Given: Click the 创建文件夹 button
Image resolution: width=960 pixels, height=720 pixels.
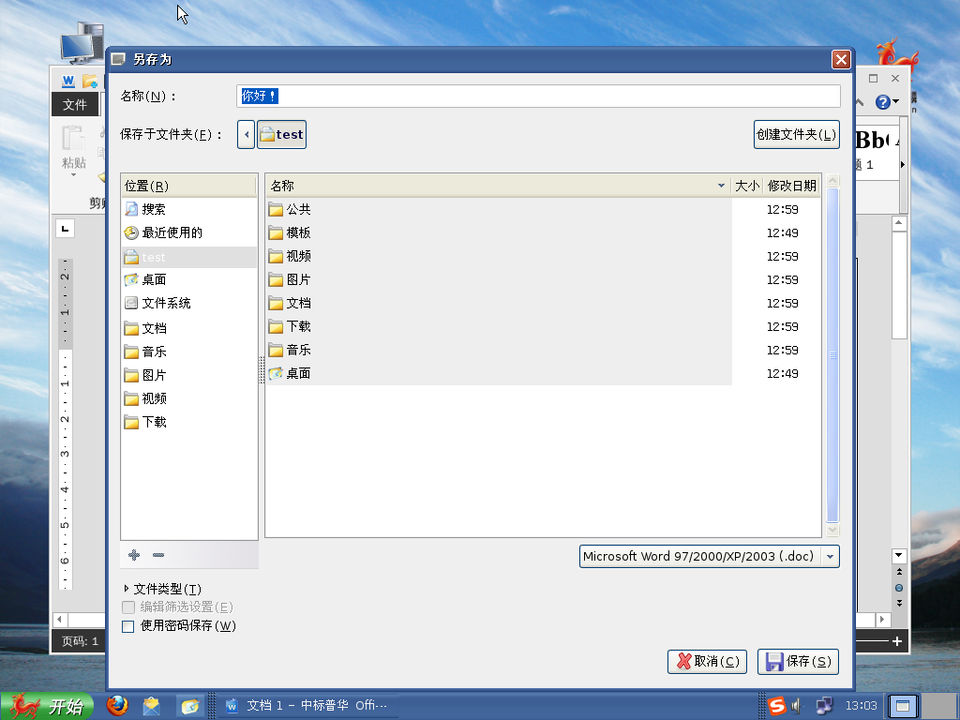Looking at the screenshot, I should click(796, 134).
